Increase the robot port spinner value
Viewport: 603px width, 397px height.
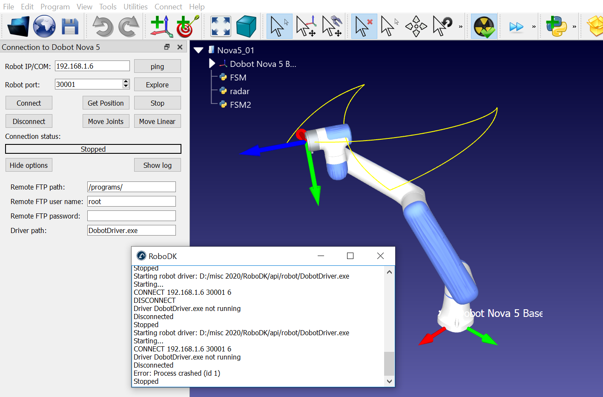click(126, 82)
